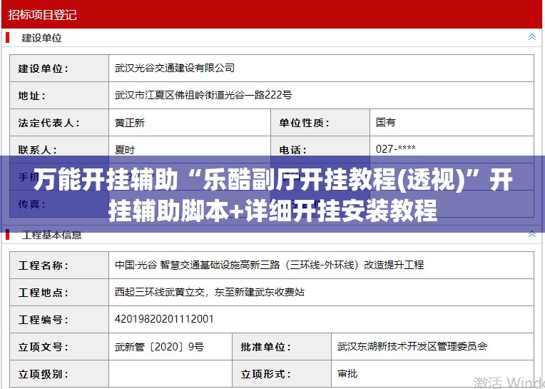Click the 工程名称： label cell

point(59,266)
